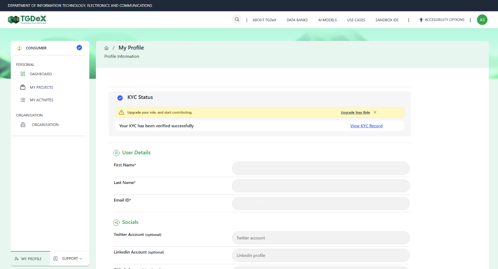Open the search magnifier

(x=237, y=19)
